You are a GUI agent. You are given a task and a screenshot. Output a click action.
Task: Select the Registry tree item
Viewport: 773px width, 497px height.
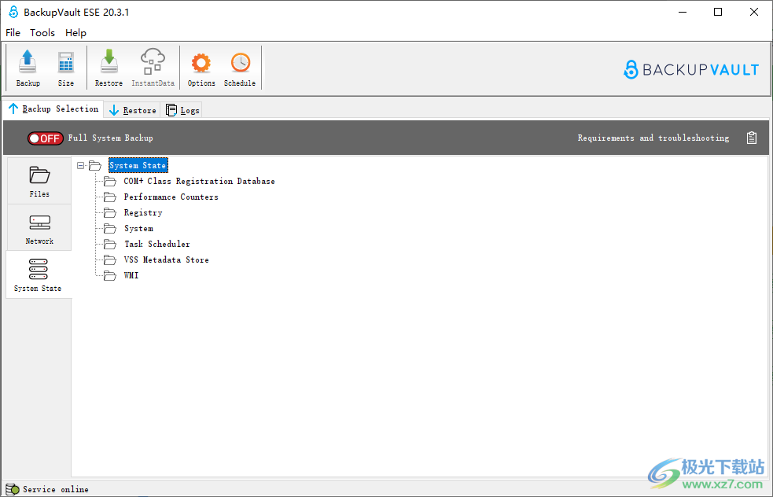point(143,213)
